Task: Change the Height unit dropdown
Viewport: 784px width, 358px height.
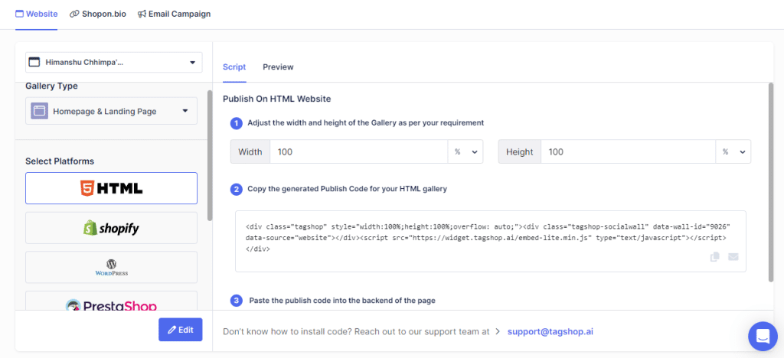Action: (733, 152)
